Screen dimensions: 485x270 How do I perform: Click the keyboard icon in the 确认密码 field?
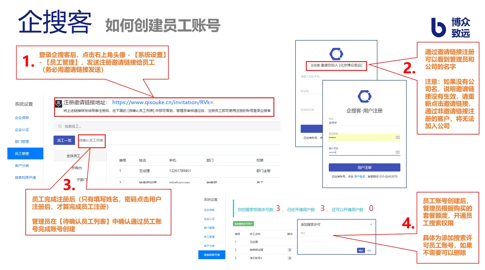pos(398,152)
